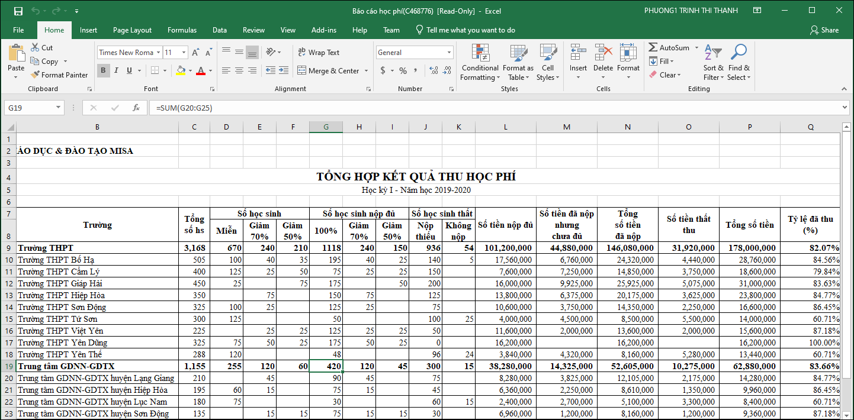Open the Page Layout tab

132,30
